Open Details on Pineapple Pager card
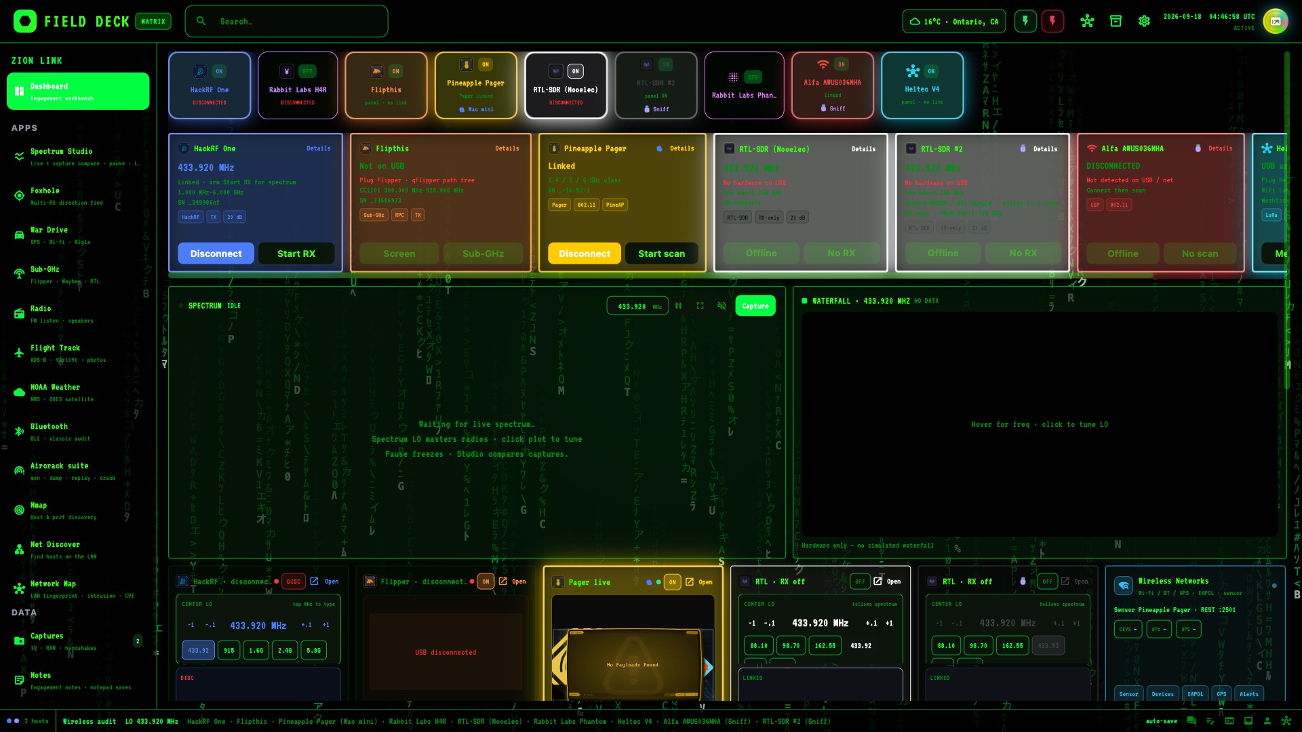The image size is (1302, 732). pyautogui.click(x=682, y=148)
